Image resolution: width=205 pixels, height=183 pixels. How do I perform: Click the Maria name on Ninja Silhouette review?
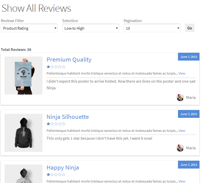pyautogui.click(x=191, y=148)
